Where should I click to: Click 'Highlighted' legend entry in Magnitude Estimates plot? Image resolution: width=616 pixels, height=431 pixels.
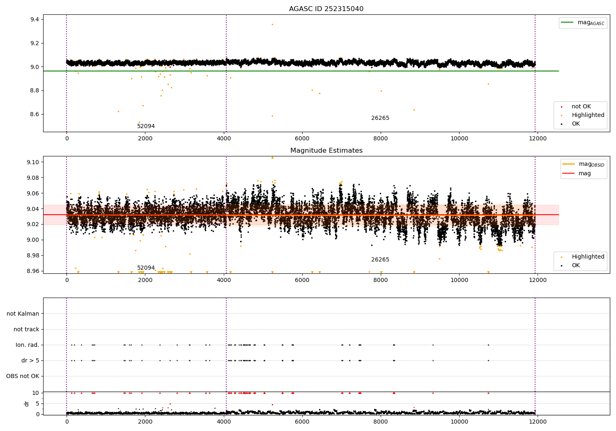click(x=588, y=257)
